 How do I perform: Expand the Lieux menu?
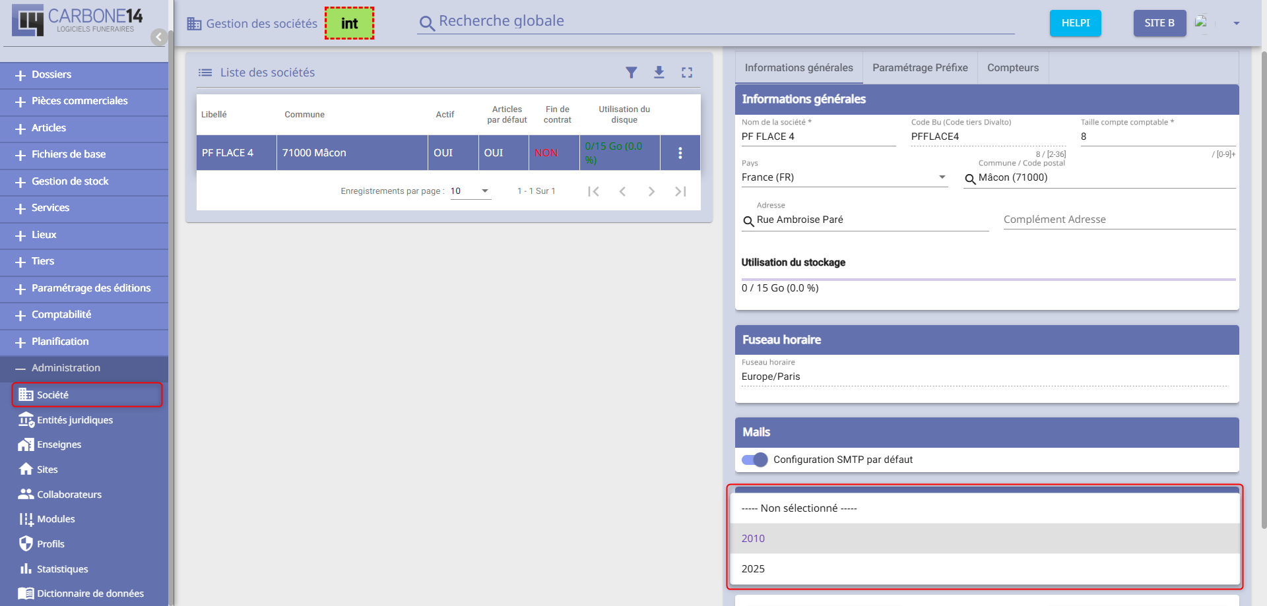tap(84, 235)
